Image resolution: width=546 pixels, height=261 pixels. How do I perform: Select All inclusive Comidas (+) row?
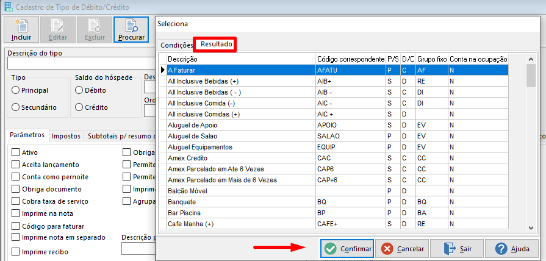[x=338, y=114]
